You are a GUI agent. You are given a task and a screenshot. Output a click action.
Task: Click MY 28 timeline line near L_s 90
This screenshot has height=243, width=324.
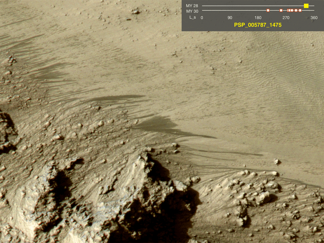pos(230,6)
